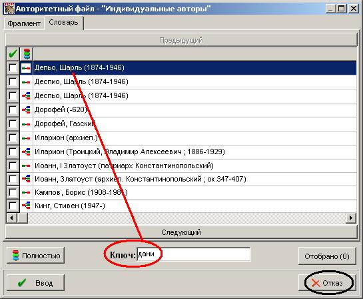Viewport: 363px width, 299px height.
Task: Click the right arrow of horizontal scrollbar
Action: coord(351,218)
